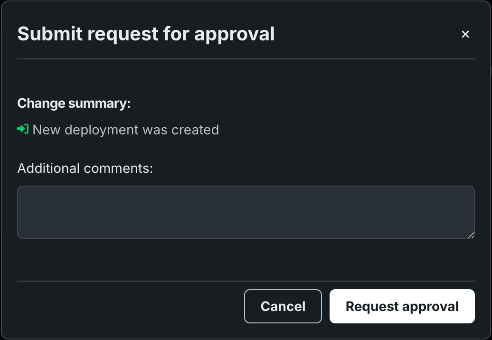Click the green deployment created icon
The width and height of the screenshot is (492, 340).
coord(23,129)
